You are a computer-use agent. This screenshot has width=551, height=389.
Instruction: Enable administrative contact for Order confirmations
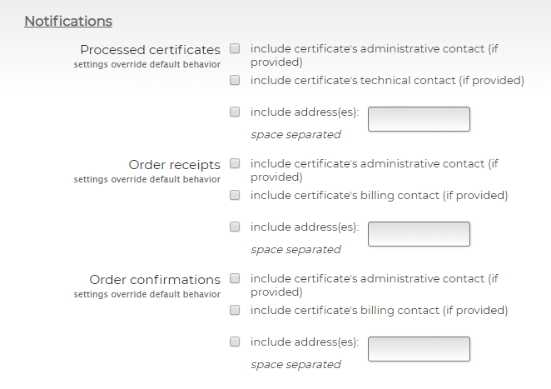point(235,278)
